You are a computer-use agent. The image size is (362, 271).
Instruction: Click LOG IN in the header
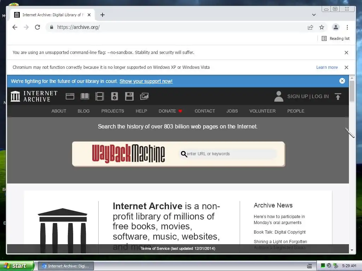[x=320, y=96]
